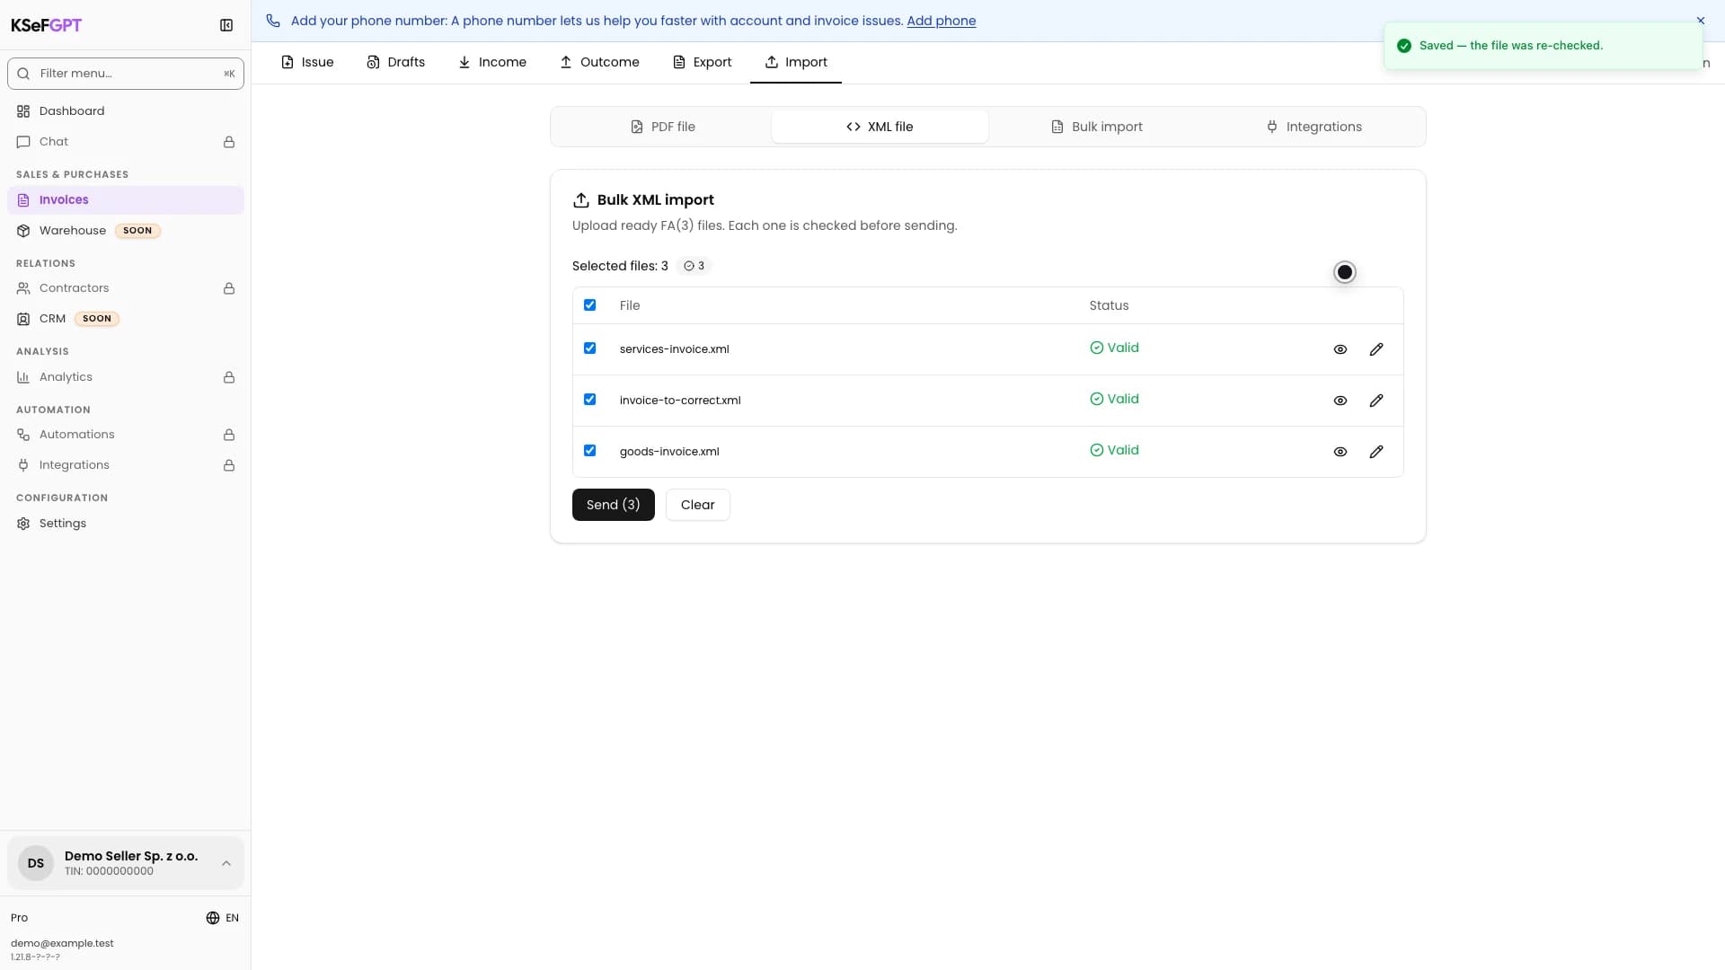Image resolution: width=1725 pixels, height=970 pixels.
Task: Preview services-invoice.xml with eye icon
Action: click(x=1340, y=349)
